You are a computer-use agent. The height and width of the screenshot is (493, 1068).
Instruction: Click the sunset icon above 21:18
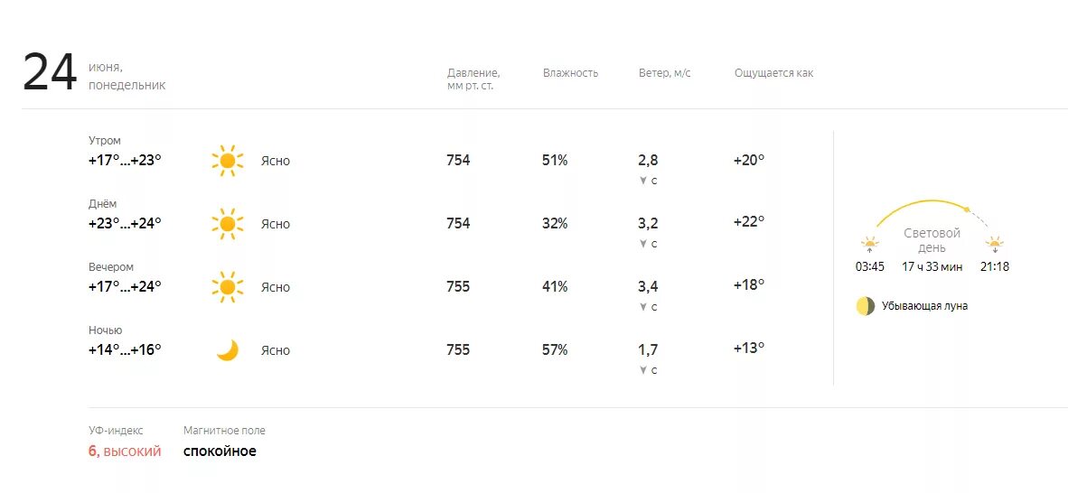pyautogui.click(x=995, y=245)
